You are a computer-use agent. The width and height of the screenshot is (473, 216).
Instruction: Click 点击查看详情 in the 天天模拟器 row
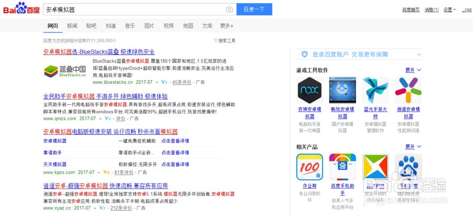[175, 164]
